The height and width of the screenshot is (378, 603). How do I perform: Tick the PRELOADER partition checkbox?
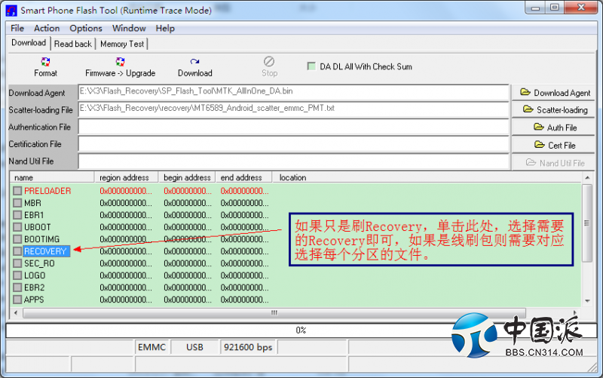(x=17, y=191)
